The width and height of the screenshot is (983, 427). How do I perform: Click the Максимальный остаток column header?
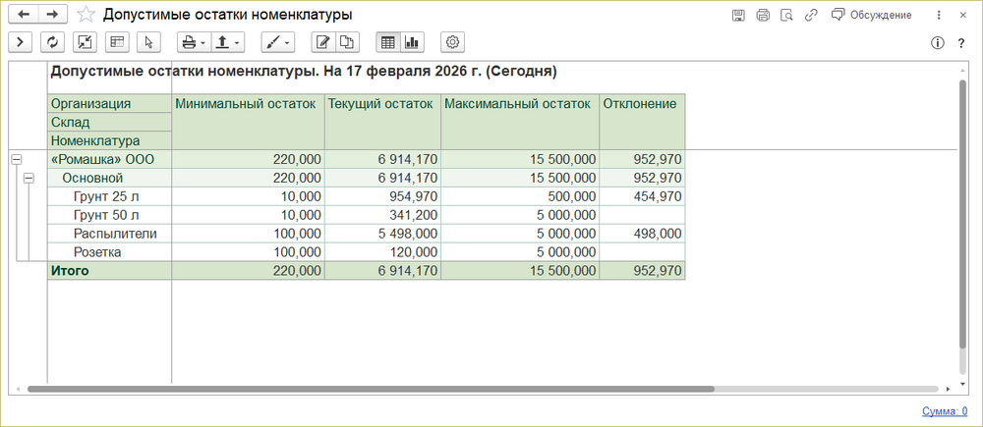click(x=520, y=122)
